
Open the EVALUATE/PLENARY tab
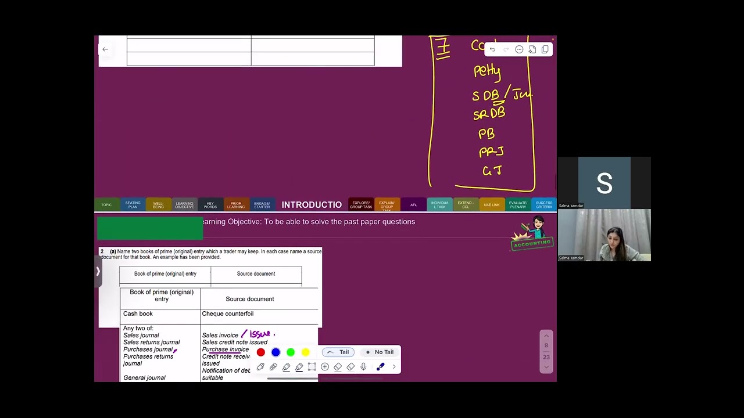518,205
